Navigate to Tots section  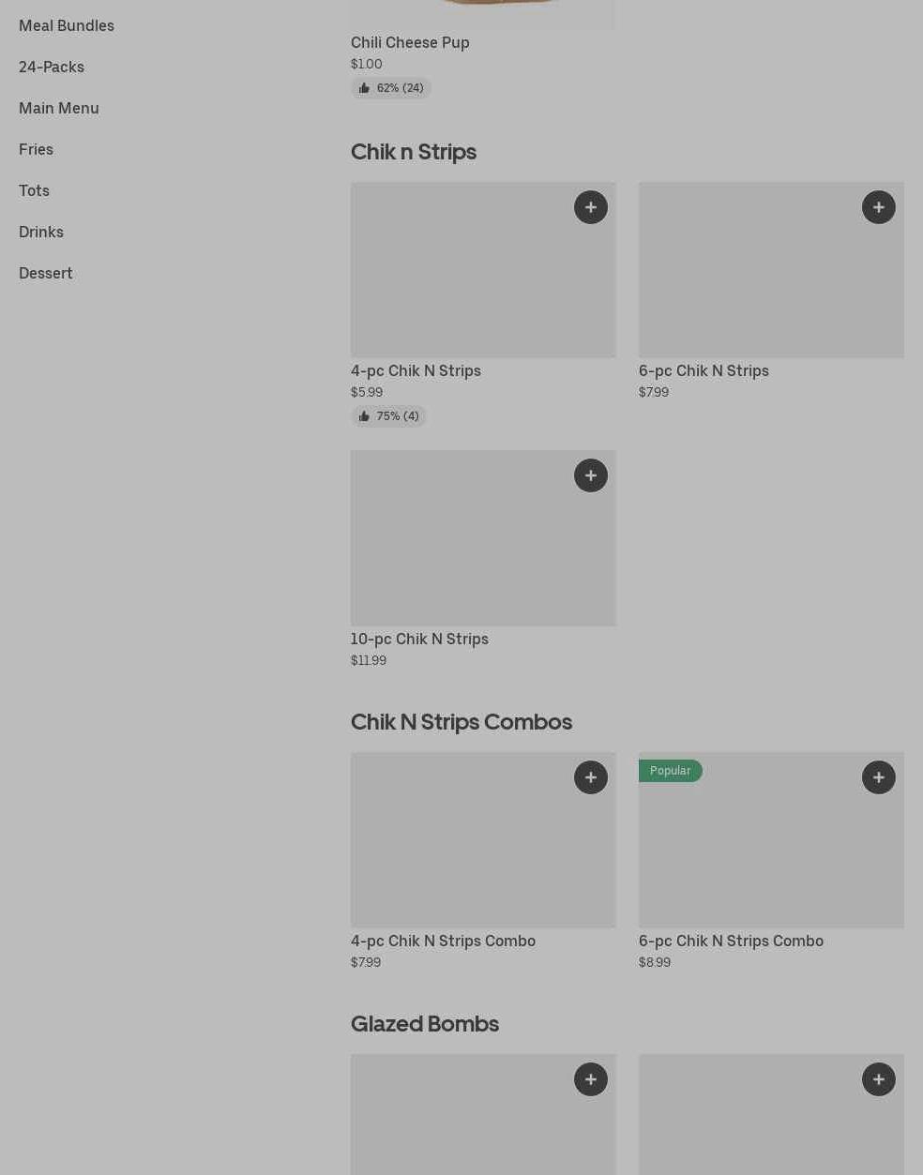(x=34, y=190)
